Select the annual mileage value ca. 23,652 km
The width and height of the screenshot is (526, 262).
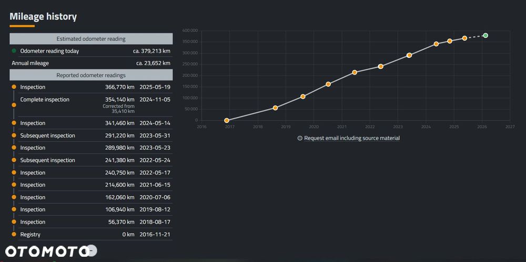click(x=153, y=63)
